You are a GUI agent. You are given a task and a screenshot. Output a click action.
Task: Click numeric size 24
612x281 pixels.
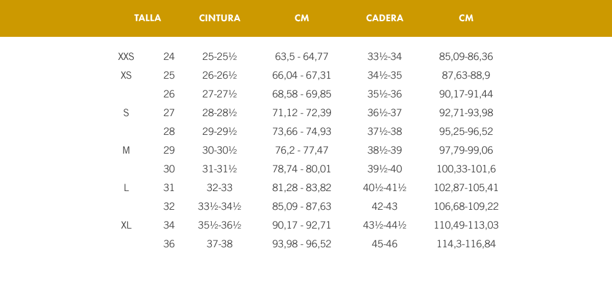169,57
